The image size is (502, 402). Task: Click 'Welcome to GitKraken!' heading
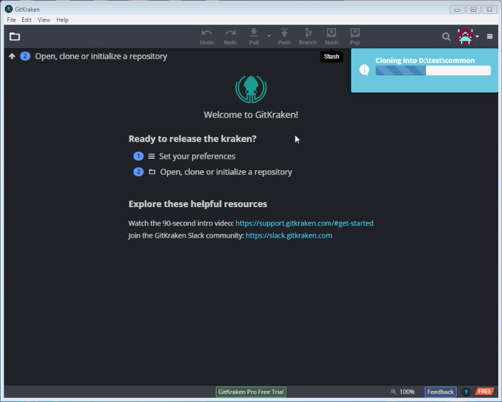pos(251,115)
